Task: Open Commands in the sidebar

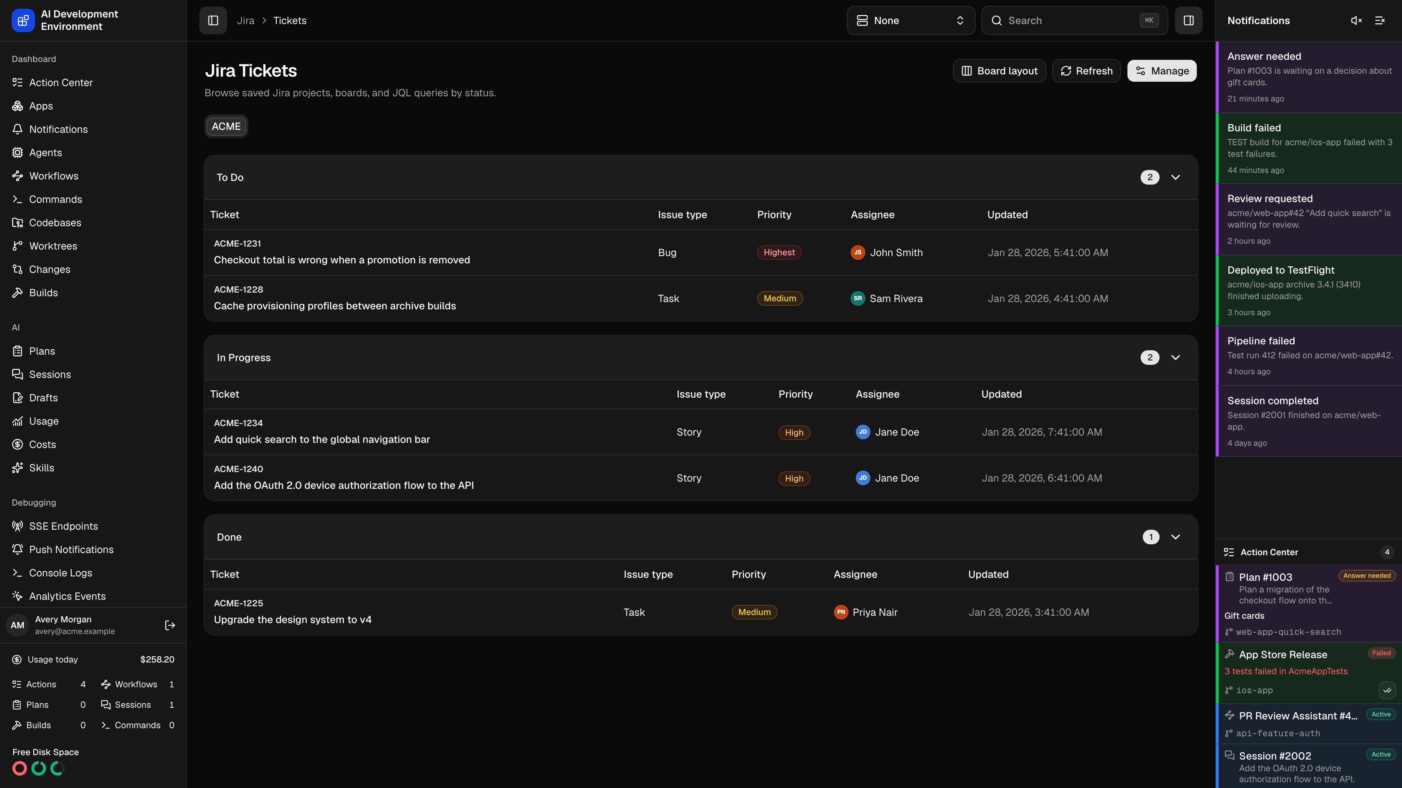Action: point(93,200)
